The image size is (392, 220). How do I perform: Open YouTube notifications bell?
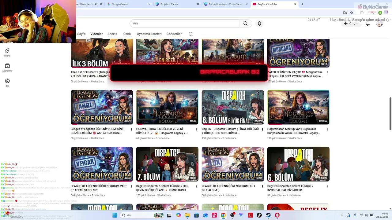click(368, 24)
